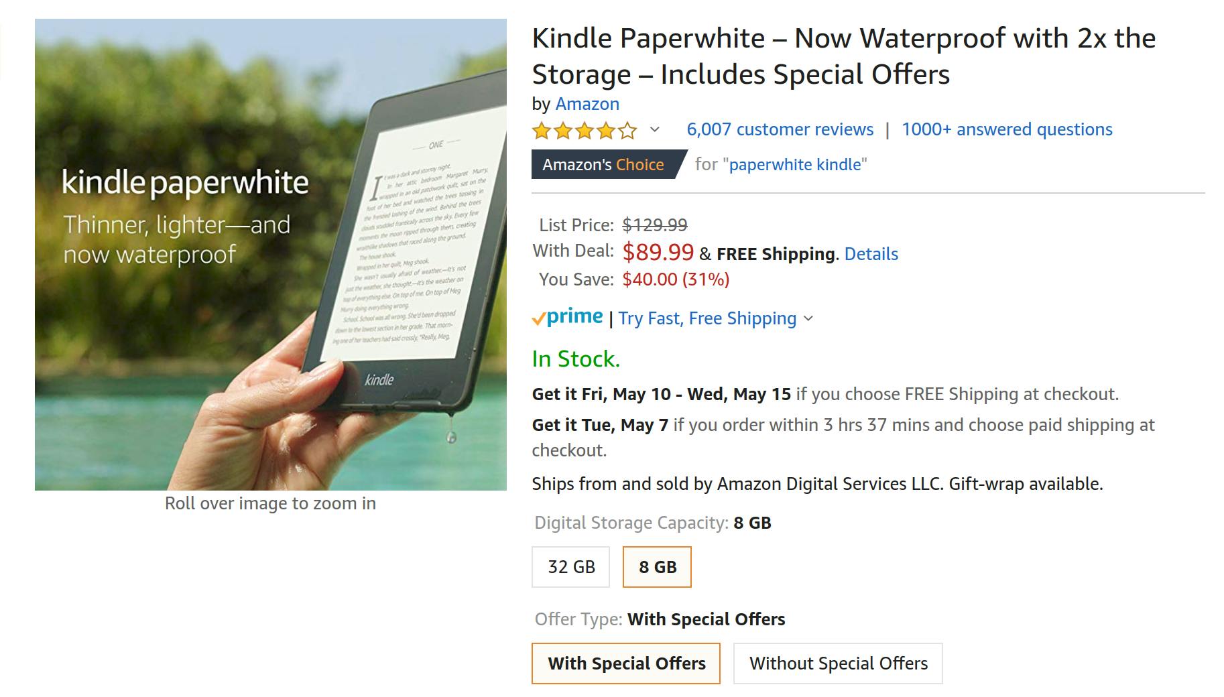
Task: Click the star rating icons
Action: pos(584,130)
